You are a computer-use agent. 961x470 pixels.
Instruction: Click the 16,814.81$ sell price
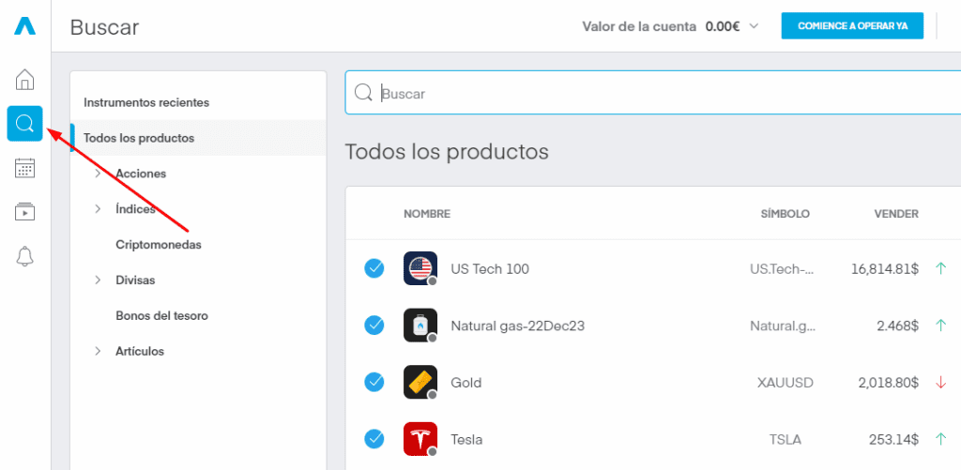click(885, 268)
